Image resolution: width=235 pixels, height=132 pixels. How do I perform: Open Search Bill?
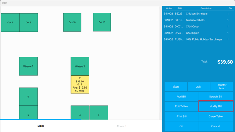point(216,97)
